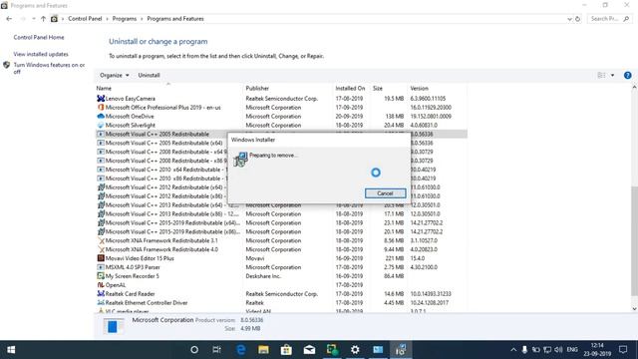Click the volume icon in system tray
Screen dimensions: 638x359
coord(558,350)
